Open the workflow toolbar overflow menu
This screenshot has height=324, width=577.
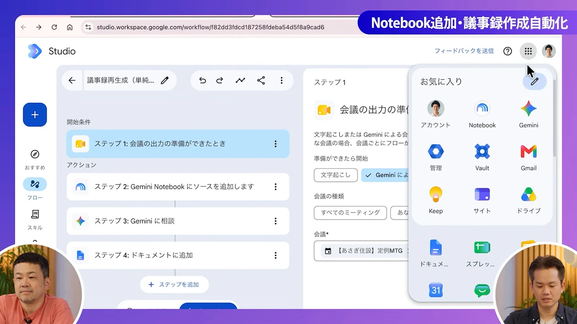pyautogui.click(x=282, y=81)
